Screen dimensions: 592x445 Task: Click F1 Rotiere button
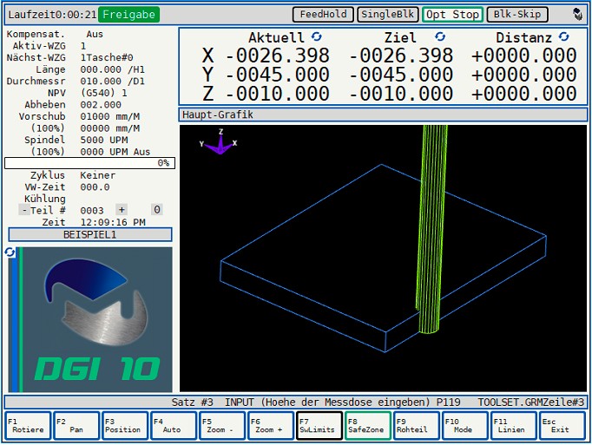(28, 426)
